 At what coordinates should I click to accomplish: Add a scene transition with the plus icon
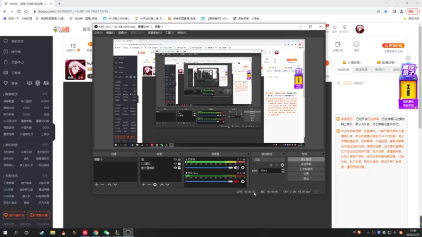coord(271,165)
